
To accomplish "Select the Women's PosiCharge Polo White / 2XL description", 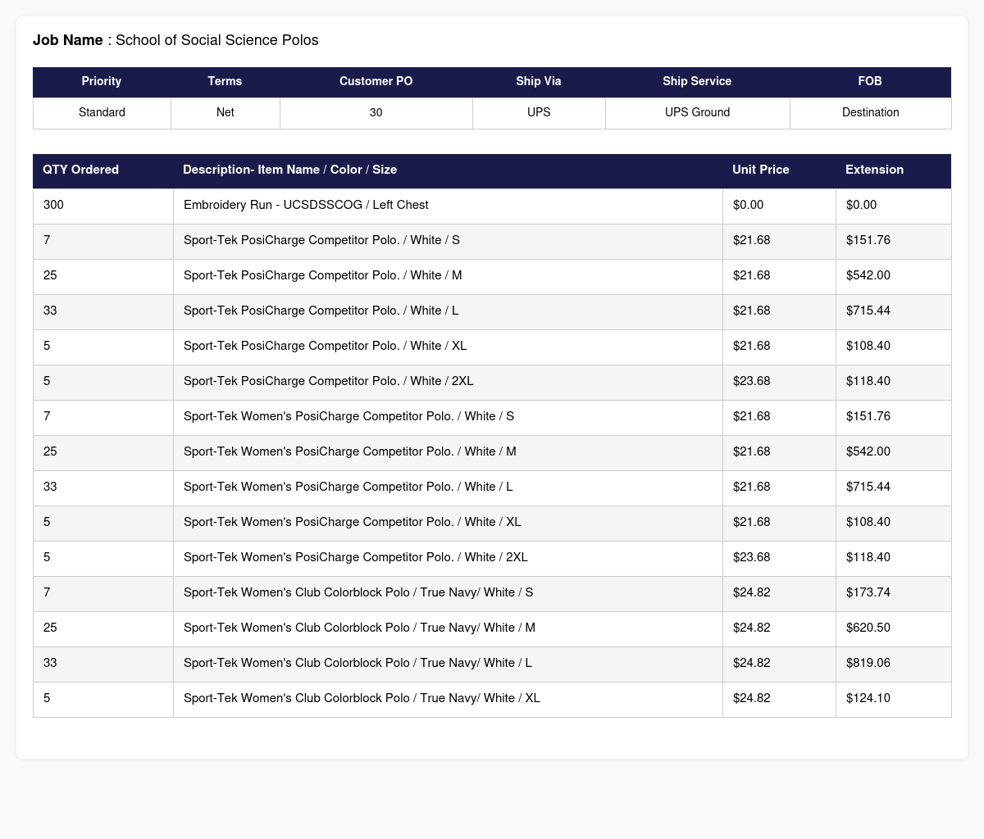I will click(x=356, y=557).
